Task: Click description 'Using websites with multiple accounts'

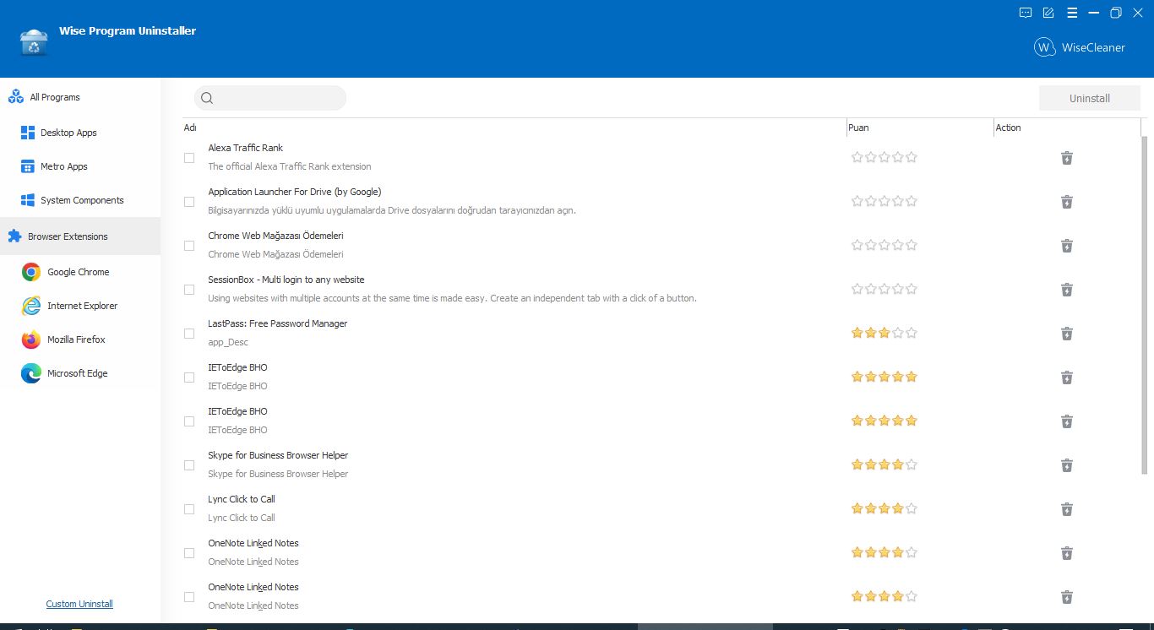Action: point(453,298)
